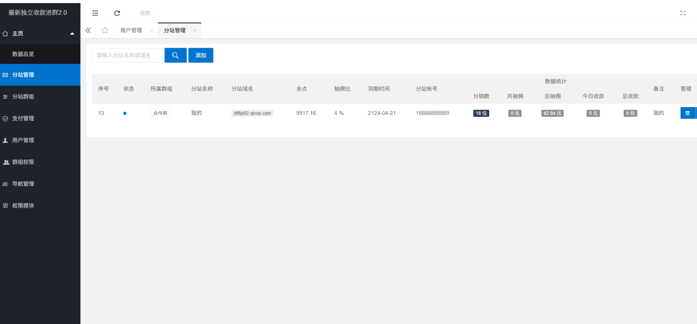Click the 总收款 0 元 badge
Viewport: 697px width, 324px height.
[630, 113]
